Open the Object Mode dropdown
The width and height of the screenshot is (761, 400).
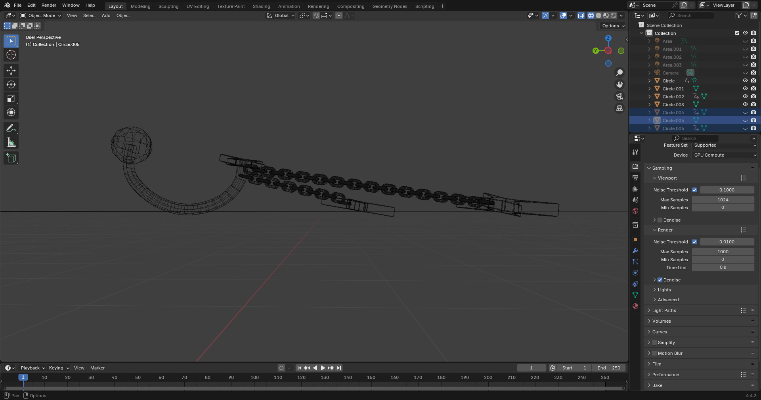[x=41, y=15]
